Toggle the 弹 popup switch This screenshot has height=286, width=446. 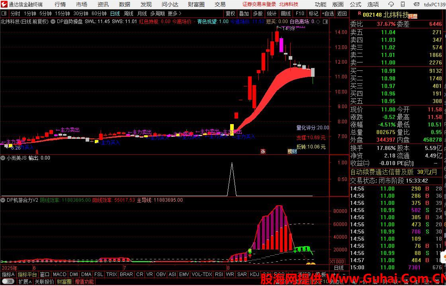point(8,282)
